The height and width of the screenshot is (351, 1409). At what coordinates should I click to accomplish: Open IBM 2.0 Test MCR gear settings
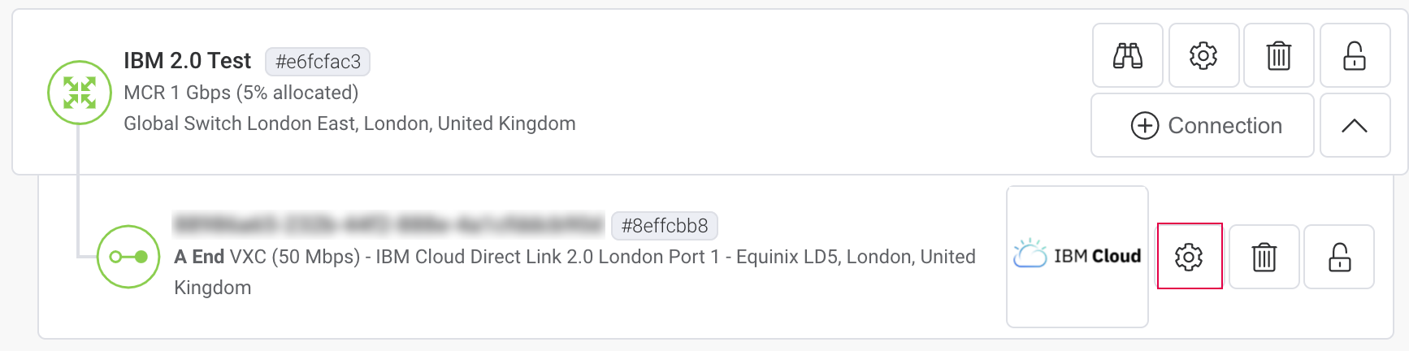(x=1203, y=56)
